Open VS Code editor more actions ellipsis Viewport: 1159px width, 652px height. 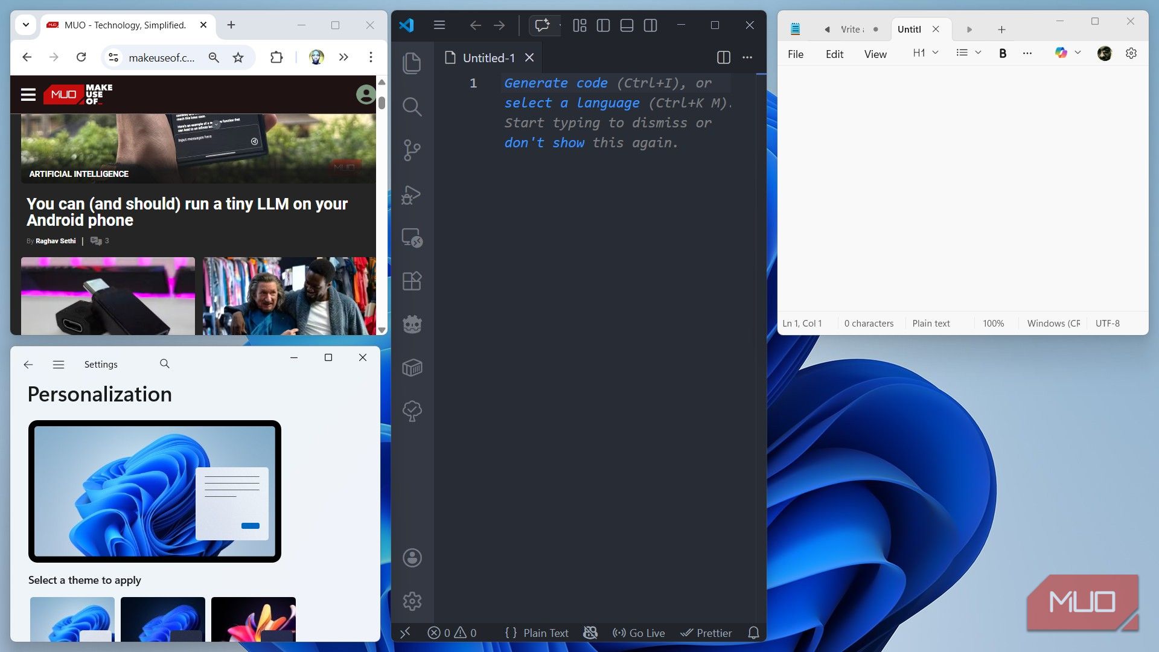[747, 57]
